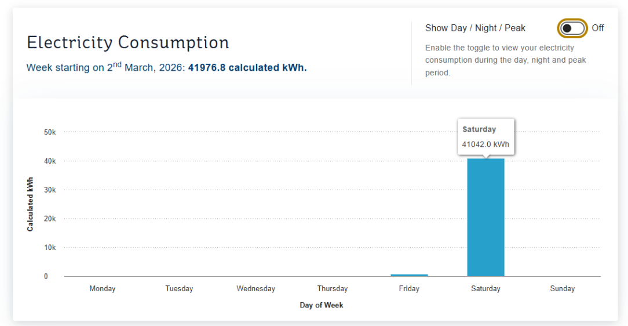Click the Electricity Consumption heading
This screenshot has width=628, height=326.
coord(128,42)
